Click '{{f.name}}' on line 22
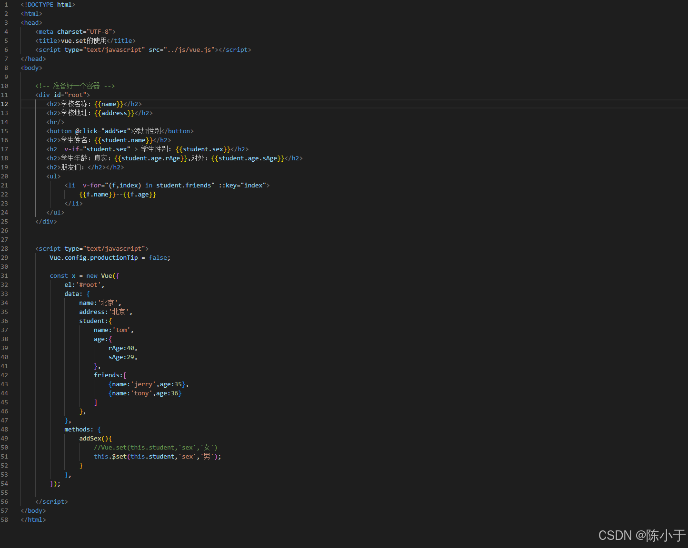Screen dimensions: 688x548 pyautogui.click(x=98, y=195)
